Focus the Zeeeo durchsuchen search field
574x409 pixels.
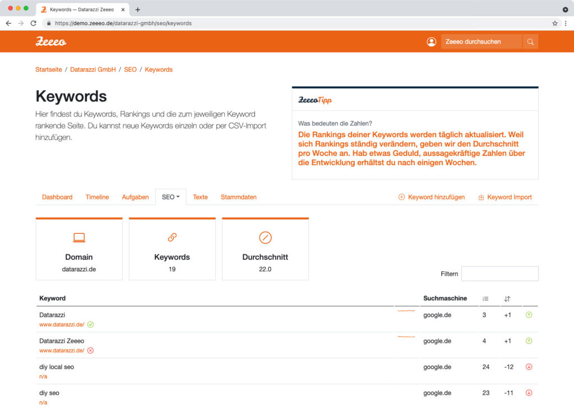(x=482, y=41)
